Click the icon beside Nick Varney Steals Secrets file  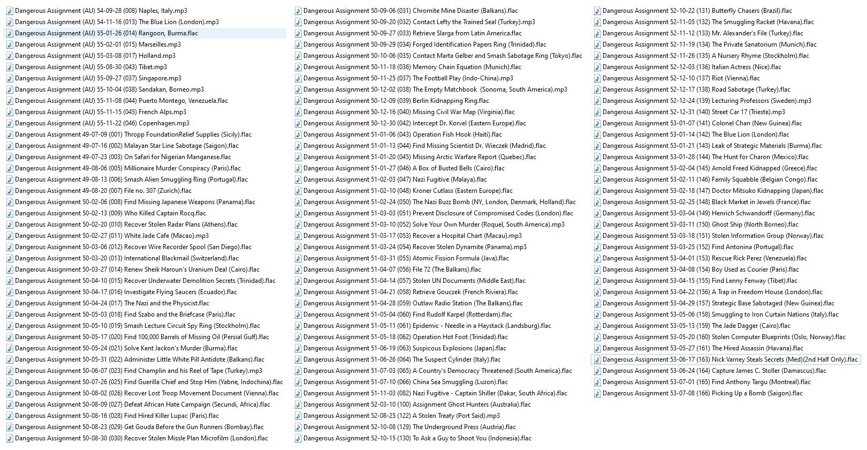(597, 359)
